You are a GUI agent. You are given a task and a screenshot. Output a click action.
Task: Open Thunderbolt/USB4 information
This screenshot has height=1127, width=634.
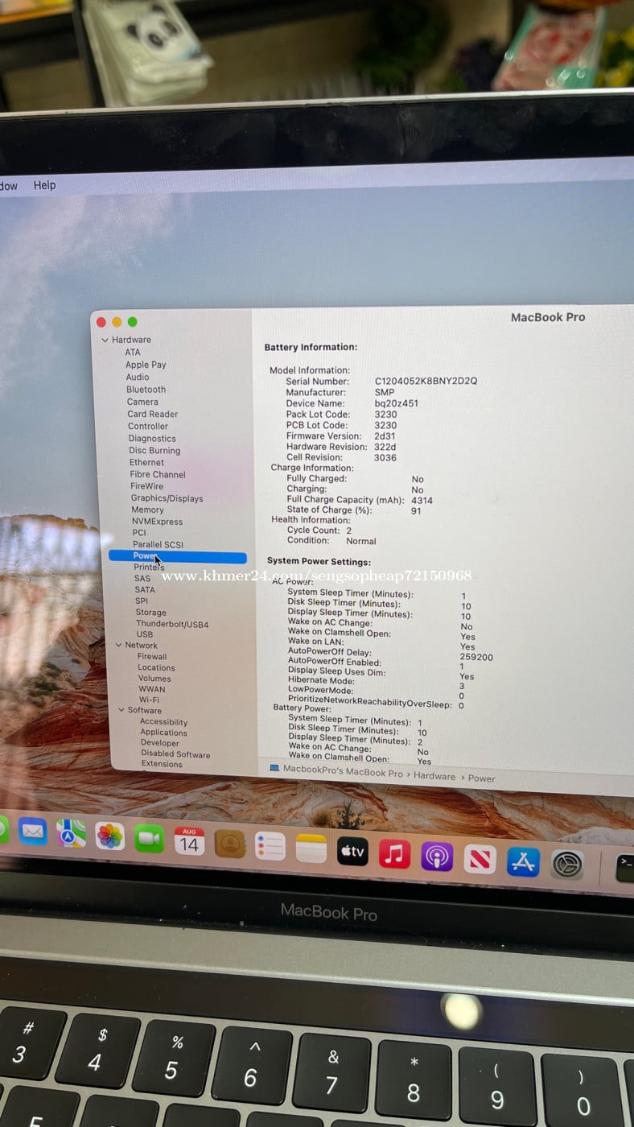click(x=172, y=624)
